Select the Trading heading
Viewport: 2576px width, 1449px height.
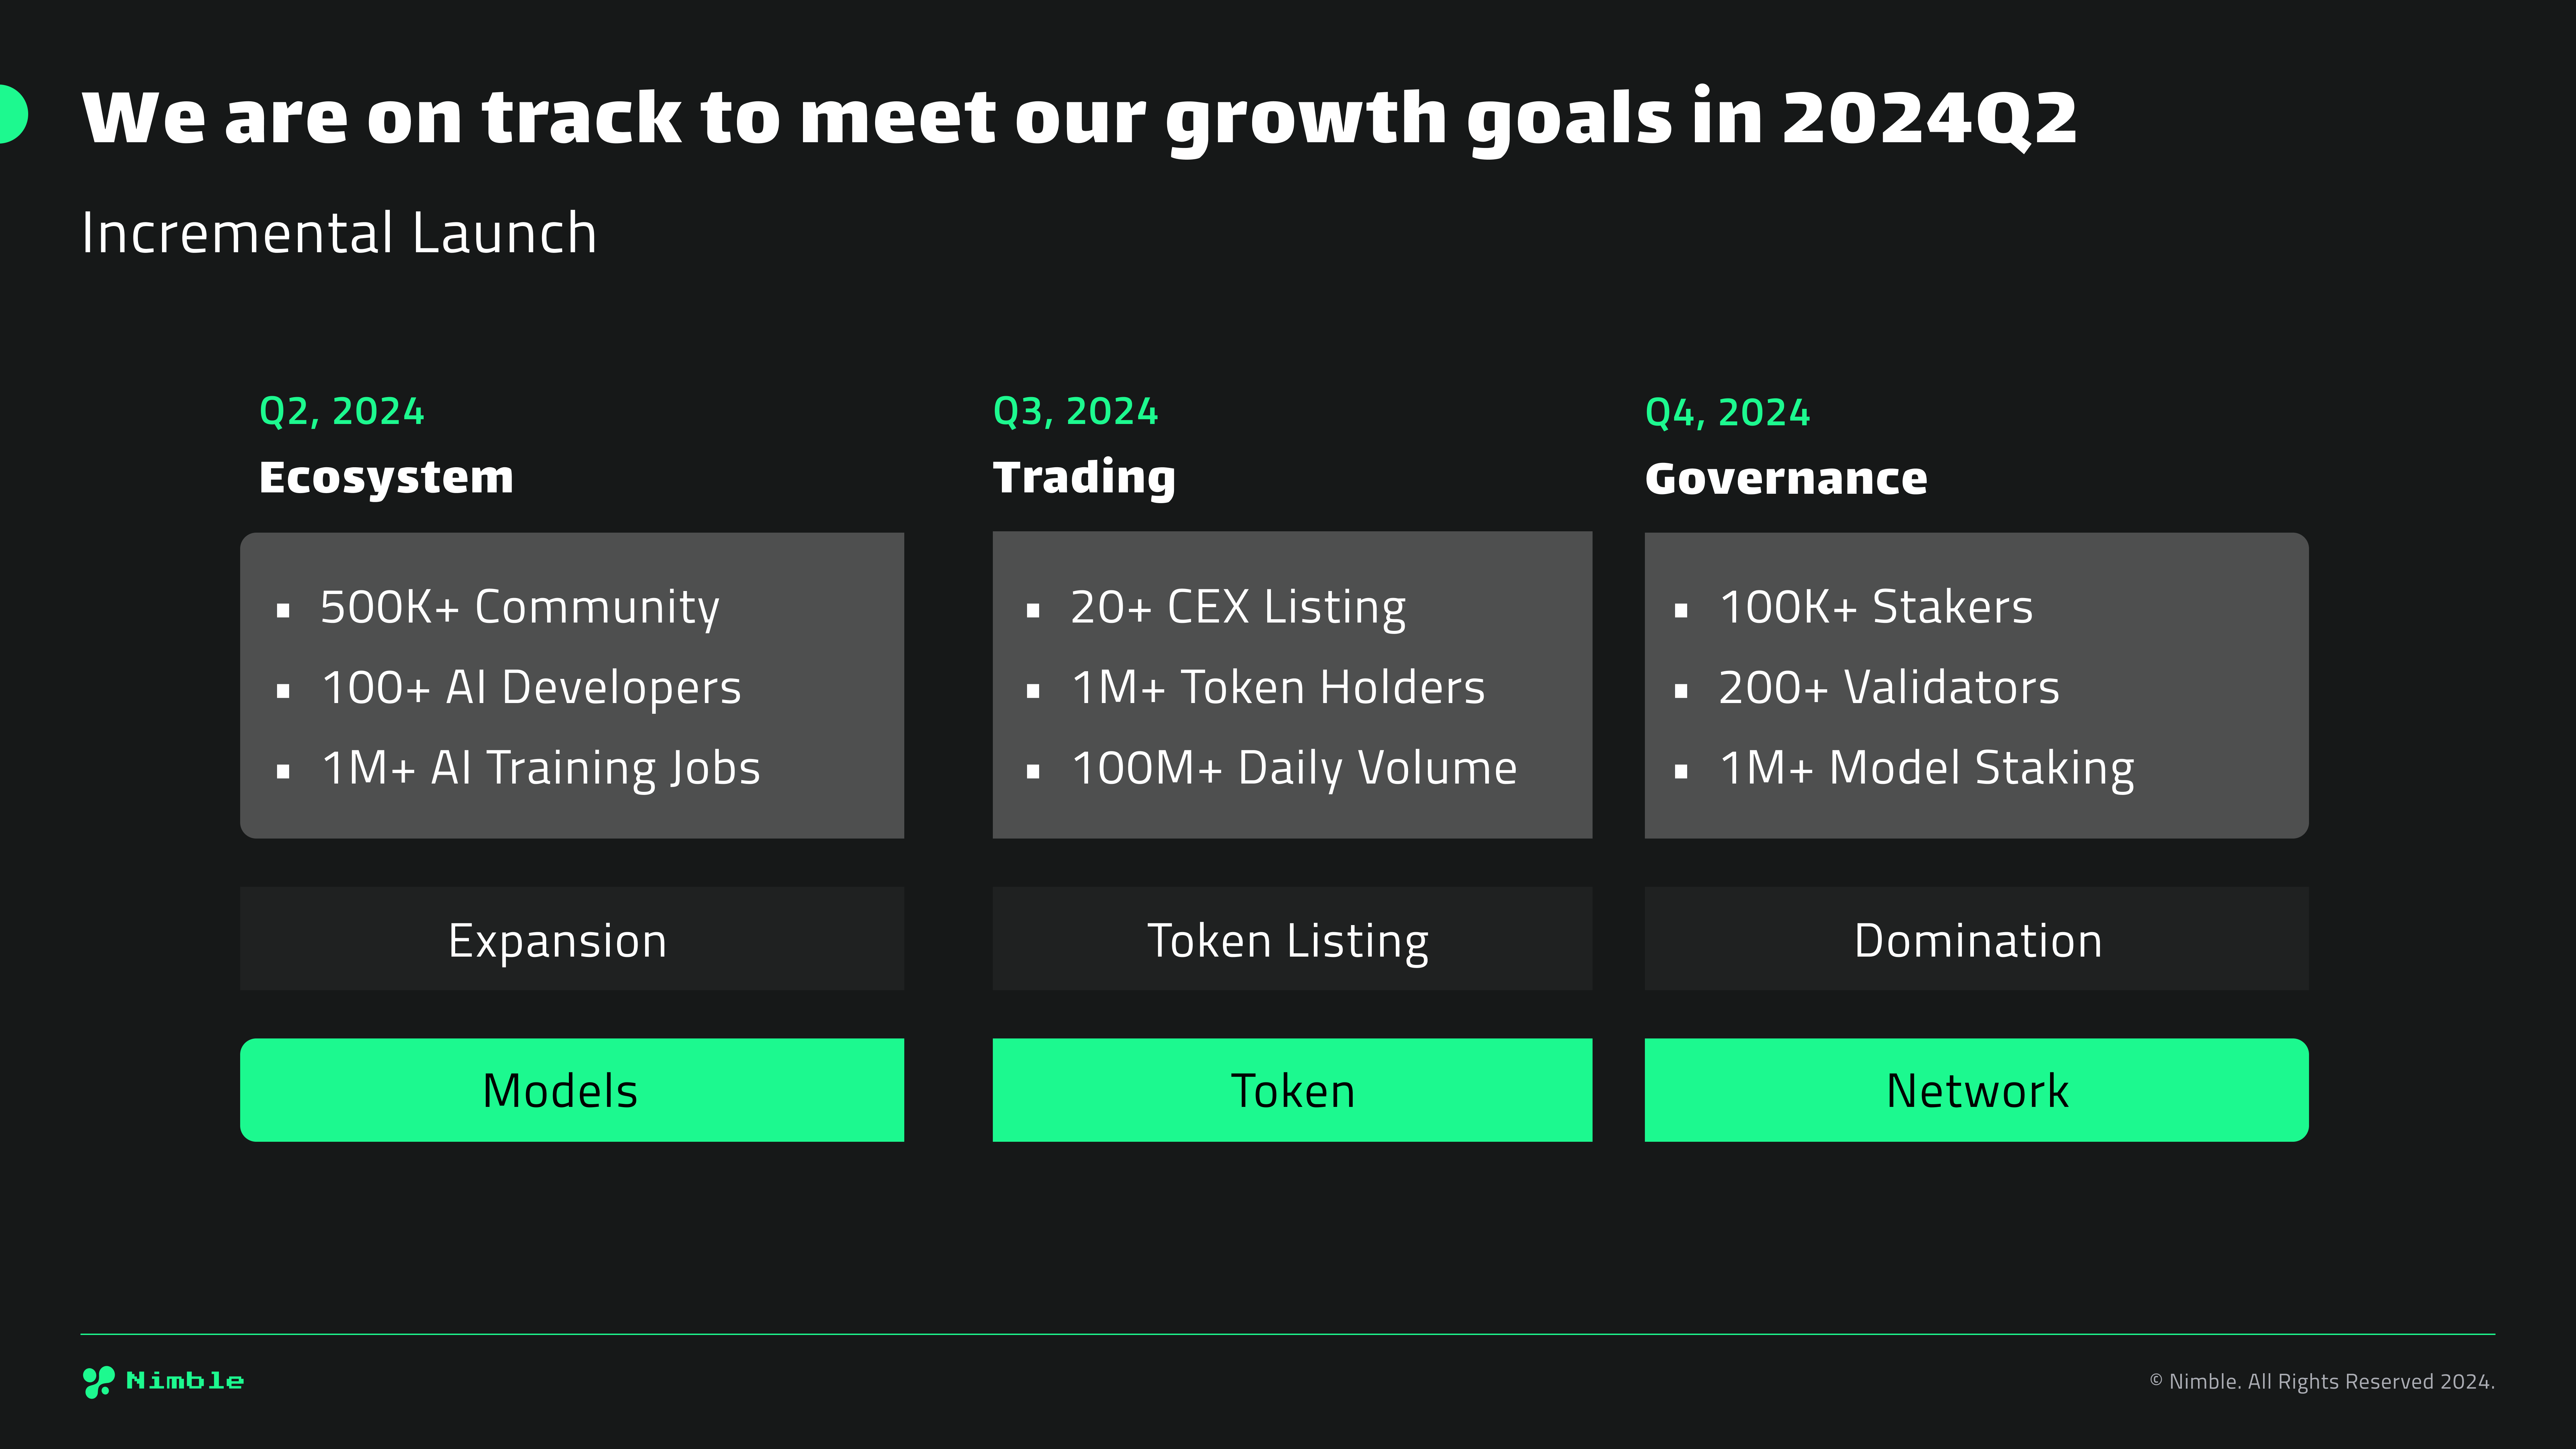[x=1084, y=477]
